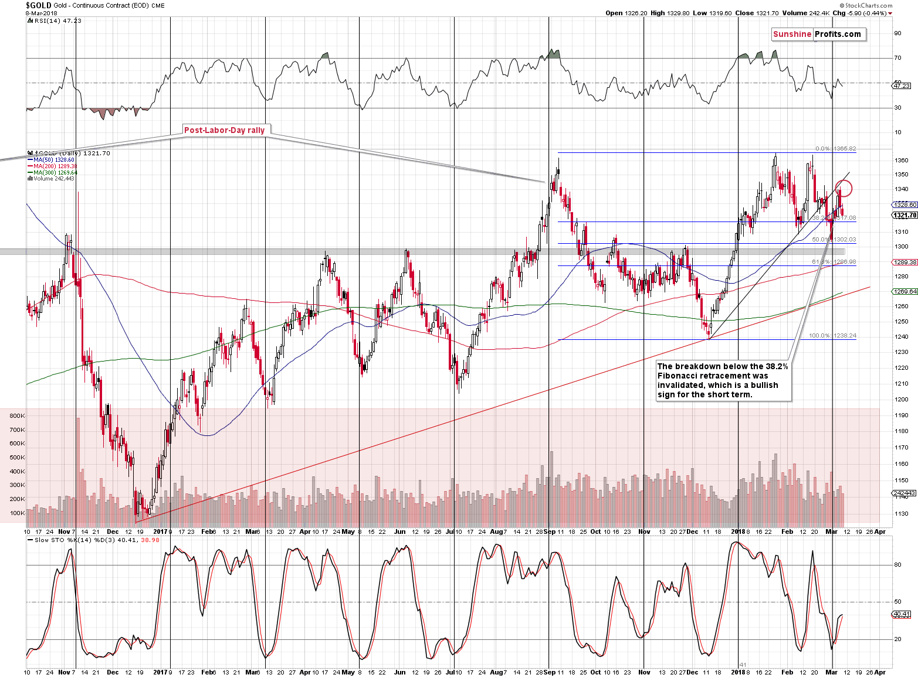Click the 80 level on stochastic axis
This screenshot has height=678, width=918.
tap(897, 565)
